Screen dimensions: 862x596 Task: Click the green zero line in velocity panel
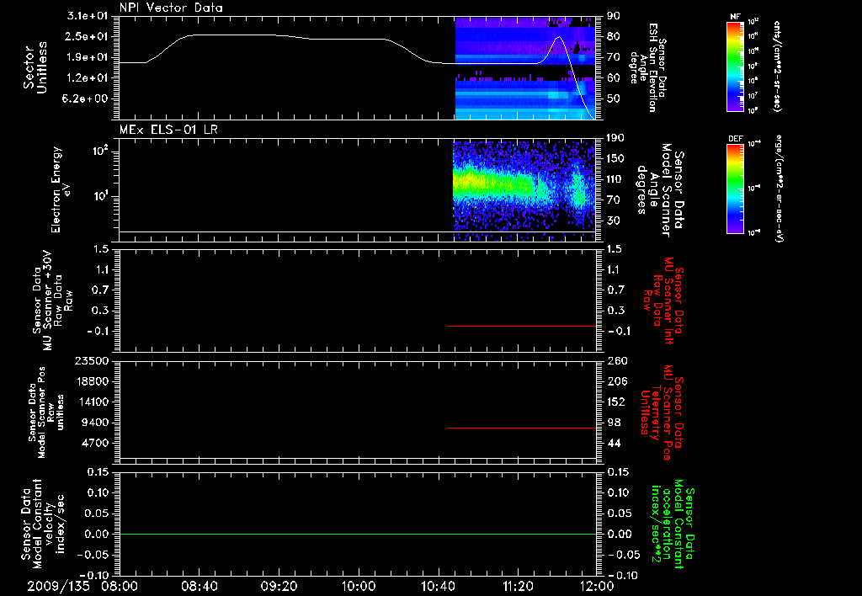tap(358, 534)
